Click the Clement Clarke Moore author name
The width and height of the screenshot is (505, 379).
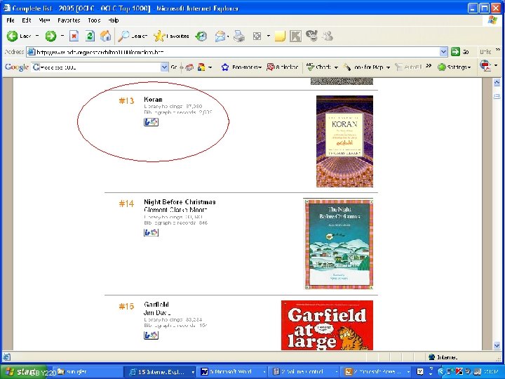click(175, 209)
